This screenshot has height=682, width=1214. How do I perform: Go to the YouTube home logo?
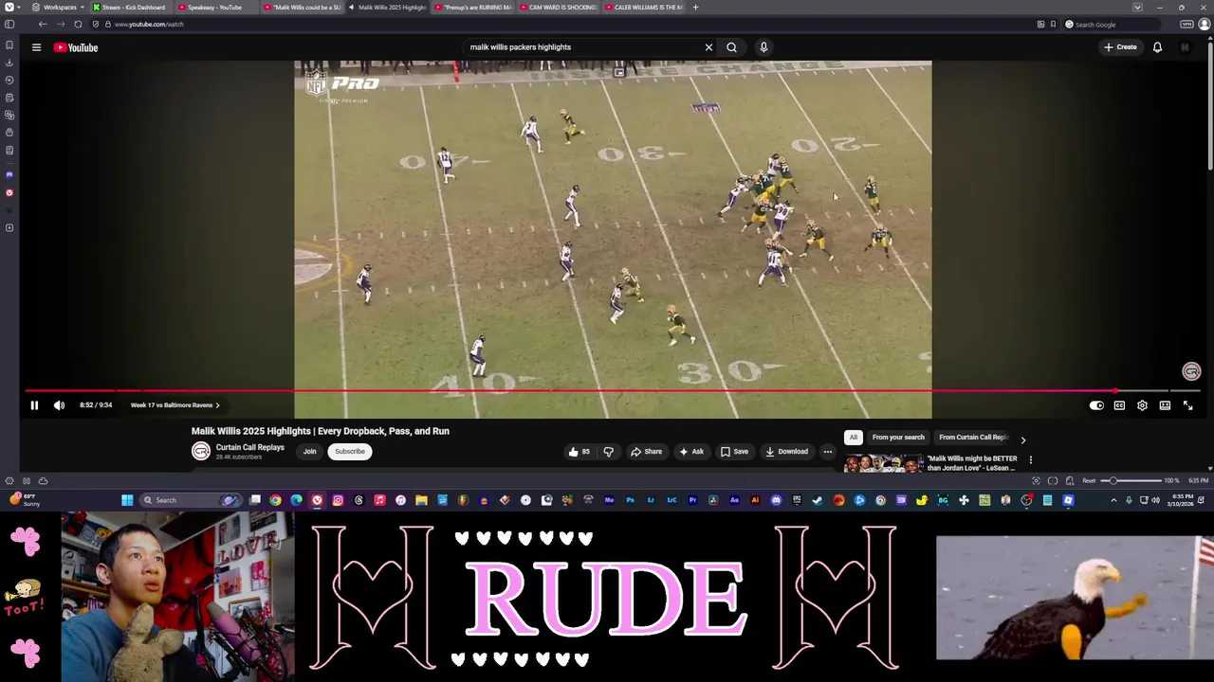76,47
